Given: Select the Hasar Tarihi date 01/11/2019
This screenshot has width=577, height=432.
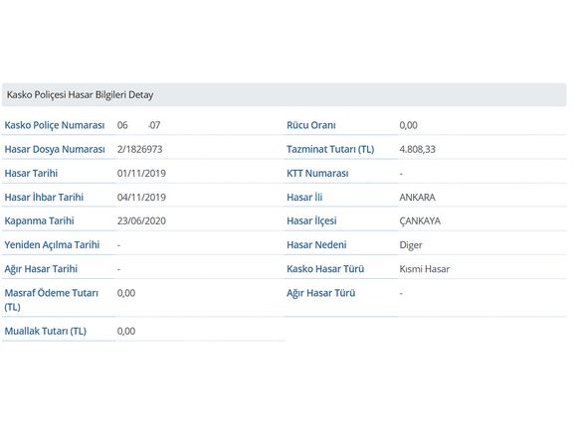Looking at the screenshot, I should coord(141,173).
